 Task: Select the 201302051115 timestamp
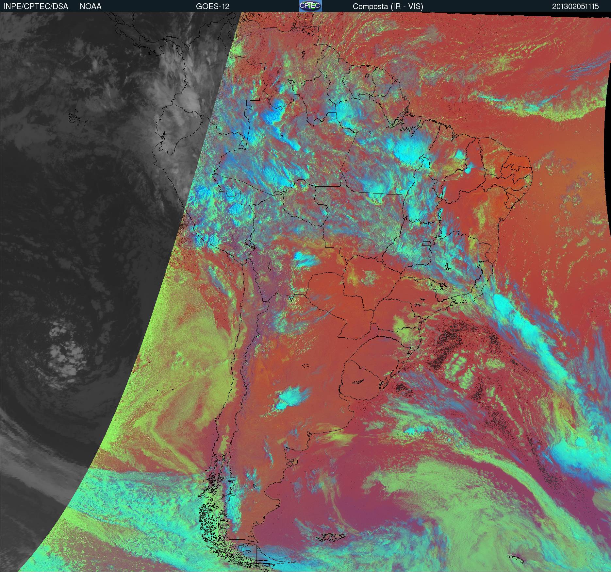tap(575, 7)
